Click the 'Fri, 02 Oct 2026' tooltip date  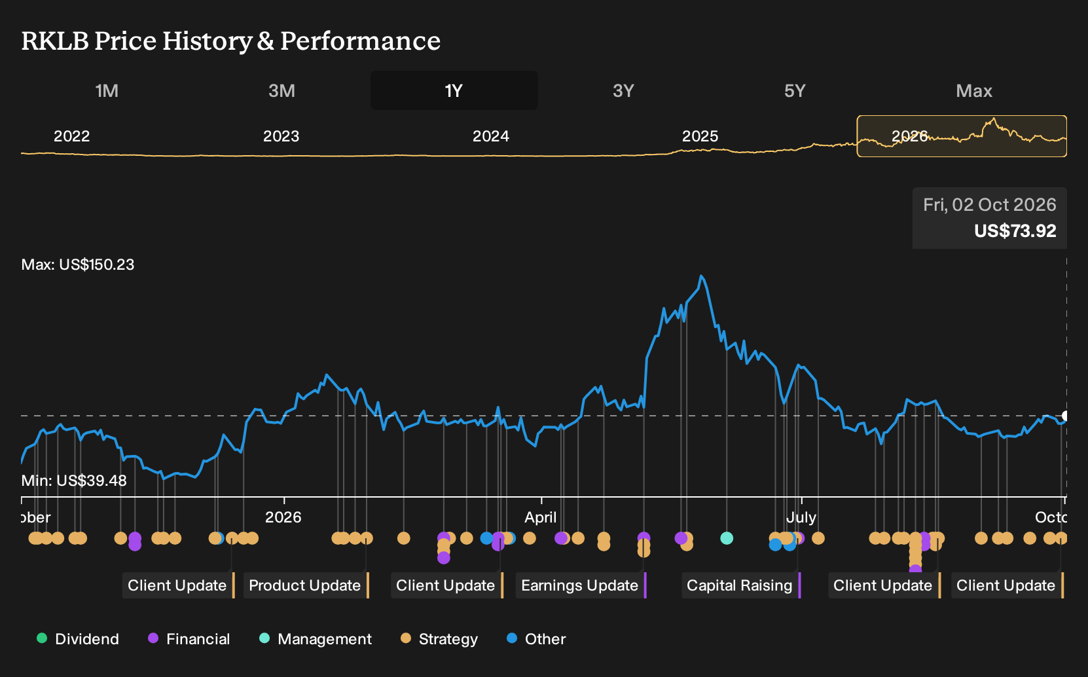click(x=989, y=205)
